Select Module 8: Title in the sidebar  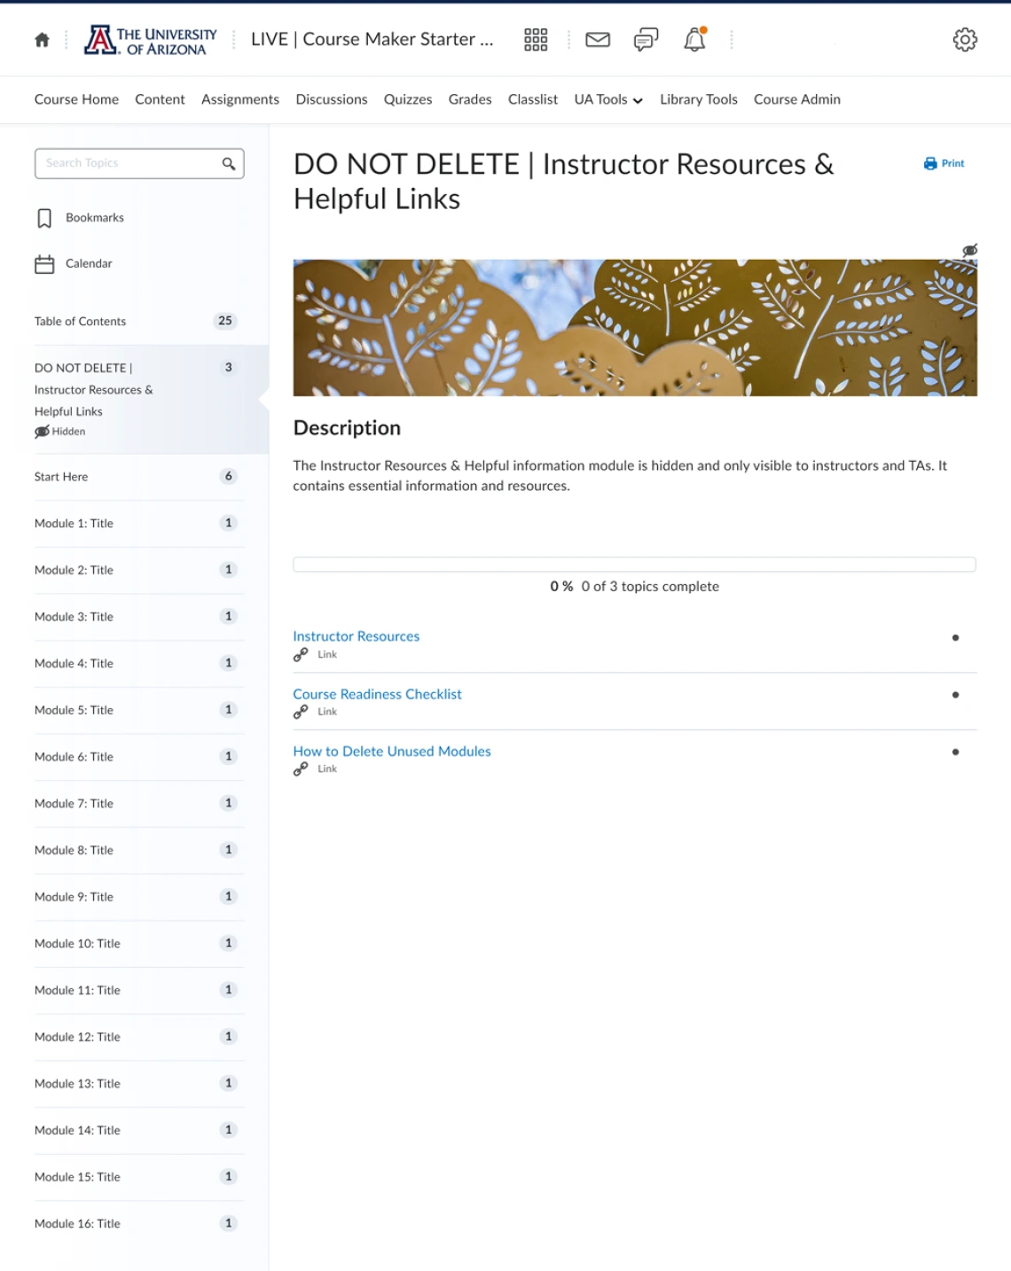click(139, 851)
